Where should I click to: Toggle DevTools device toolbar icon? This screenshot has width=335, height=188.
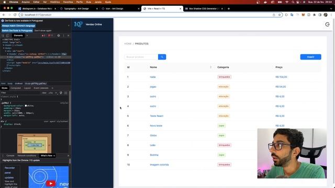[7, 36]
